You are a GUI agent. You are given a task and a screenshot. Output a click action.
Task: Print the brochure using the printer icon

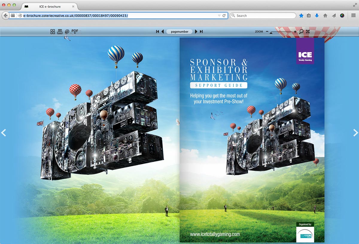[60, 31]
